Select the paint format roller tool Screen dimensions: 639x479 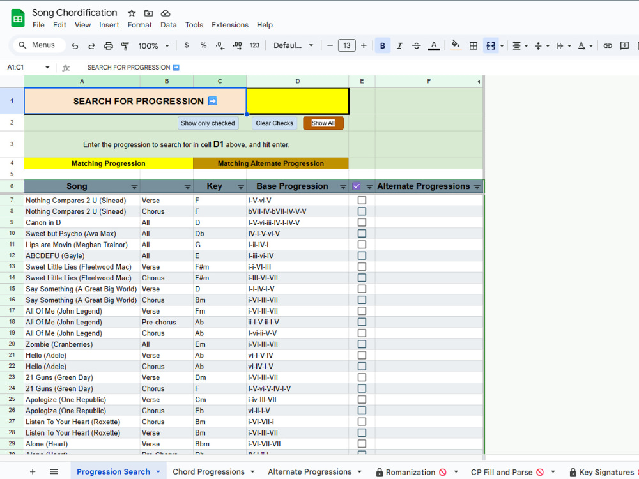coord(125,45)
